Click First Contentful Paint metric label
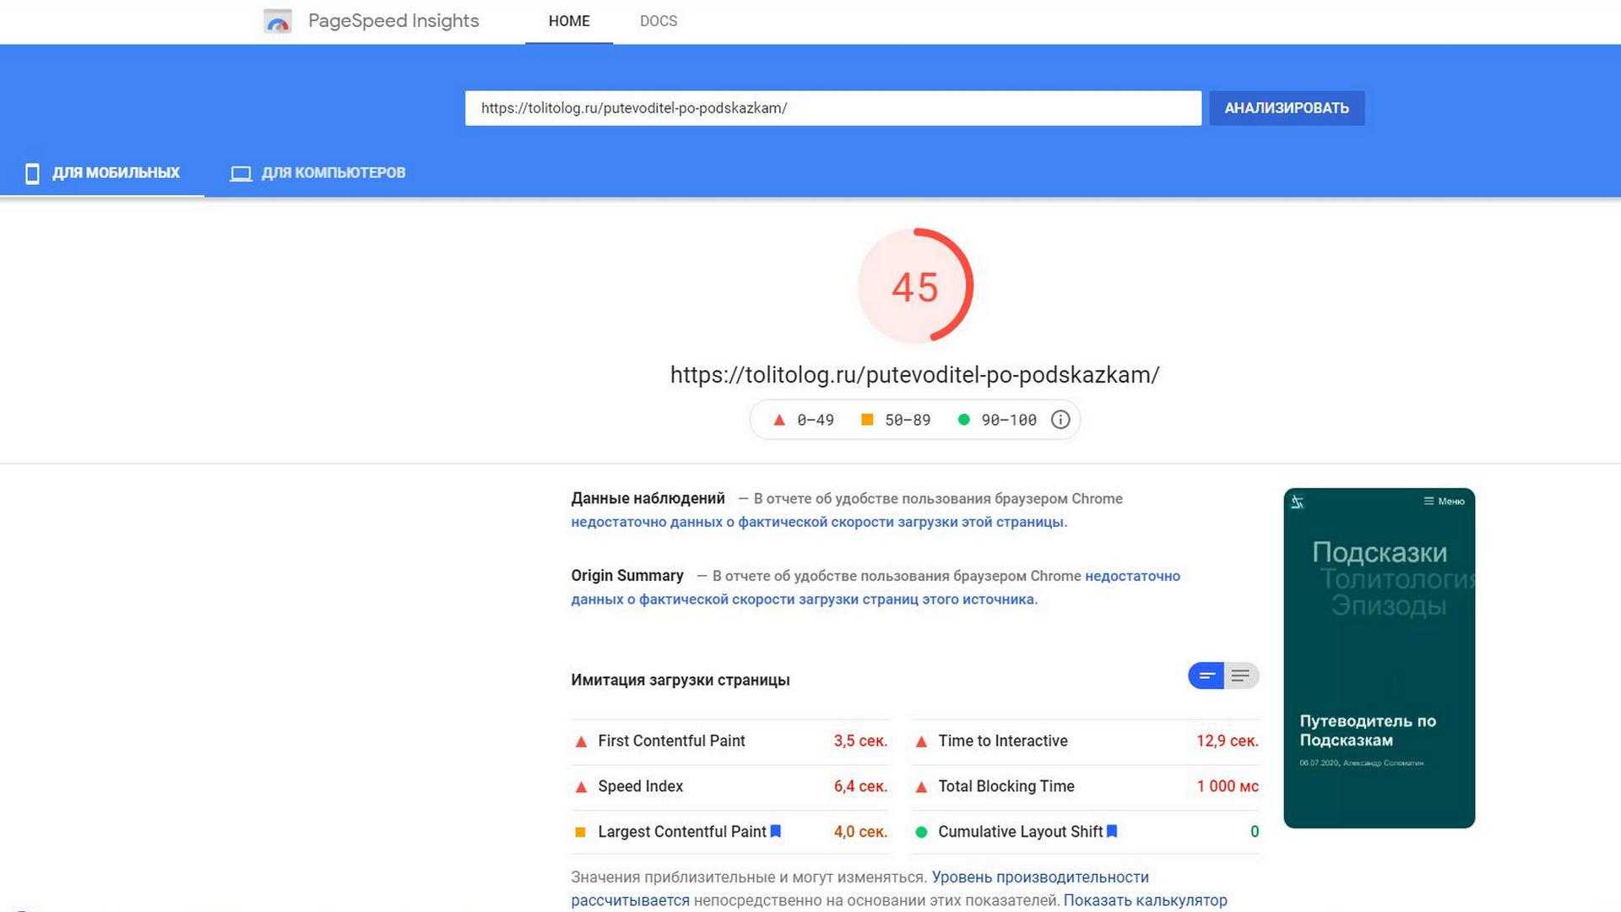Image resolution: width=1621 pixels, height=912 pixels. click(x=671, y=741)
